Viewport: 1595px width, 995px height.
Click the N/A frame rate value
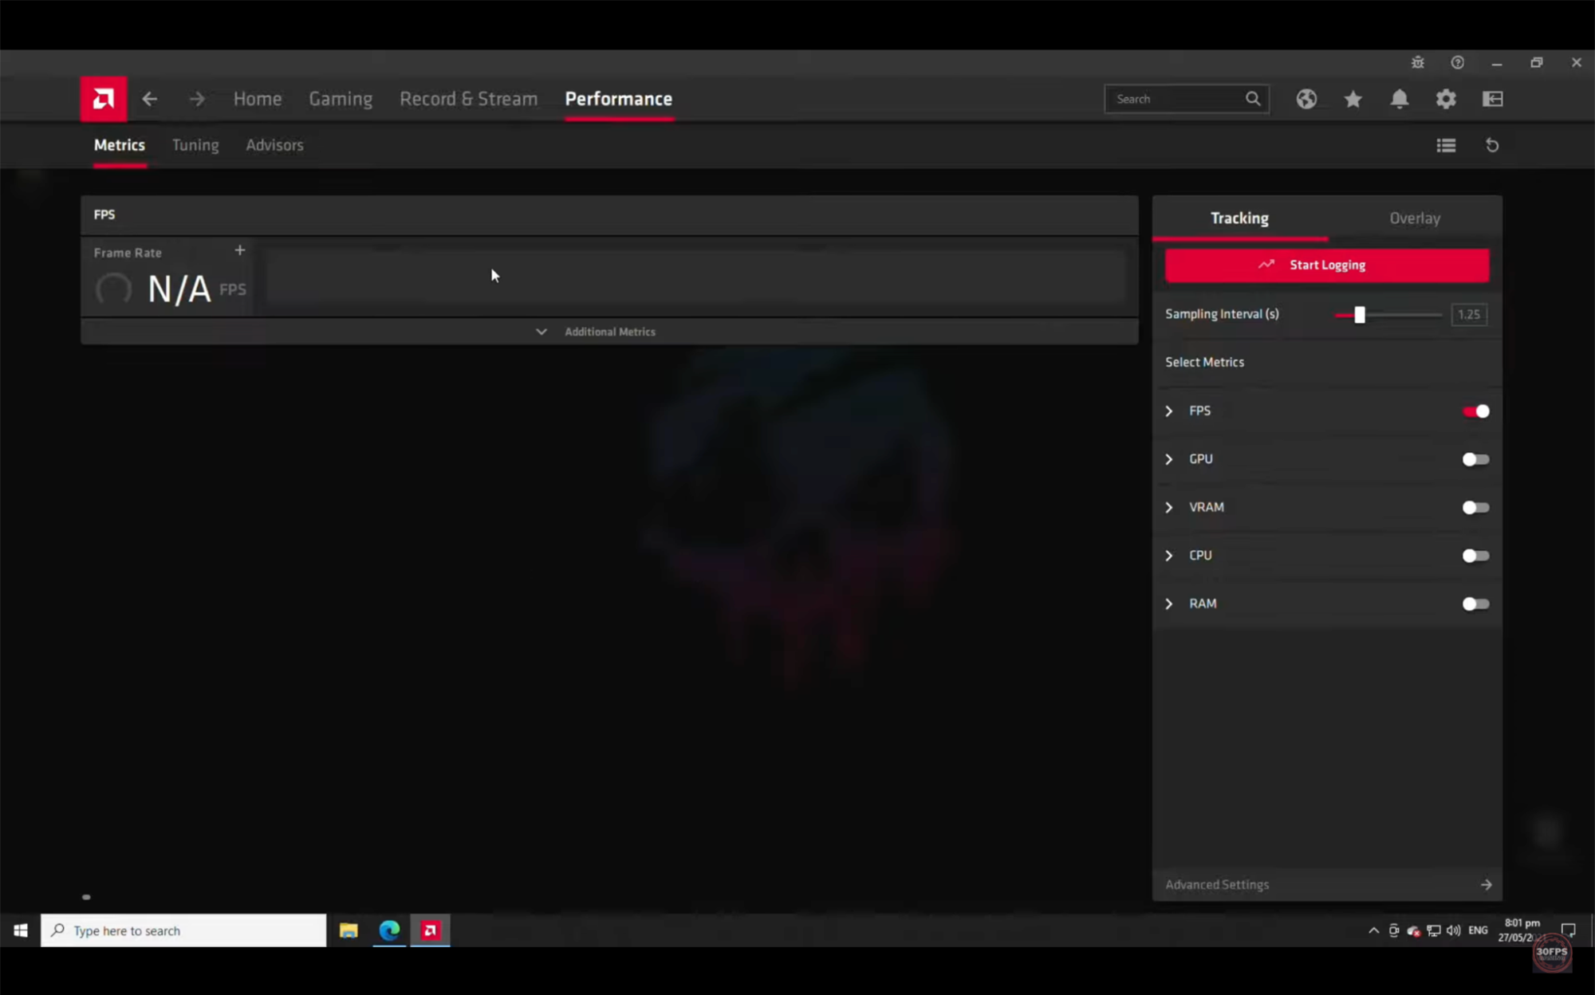[x=179, y=289]
